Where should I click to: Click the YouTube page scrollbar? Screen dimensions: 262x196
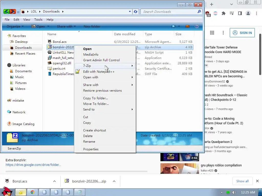[260, 54]
